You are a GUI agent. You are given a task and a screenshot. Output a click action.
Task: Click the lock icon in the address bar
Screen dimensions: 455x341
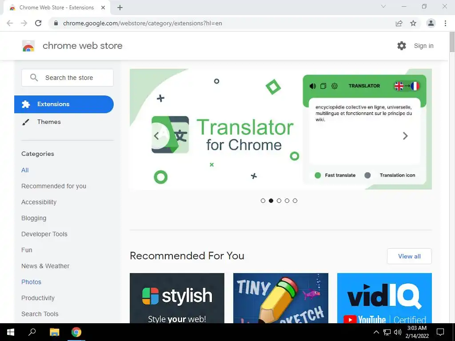click(x=56, y=23)
